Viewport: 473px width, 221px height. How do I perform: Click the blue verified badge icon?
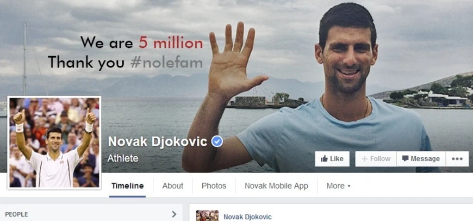[217, 142]
